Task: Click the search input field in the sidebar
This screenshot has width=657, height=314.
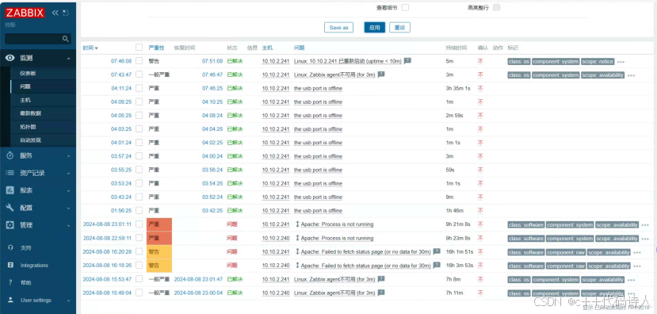Action: (x=38, y=39)
